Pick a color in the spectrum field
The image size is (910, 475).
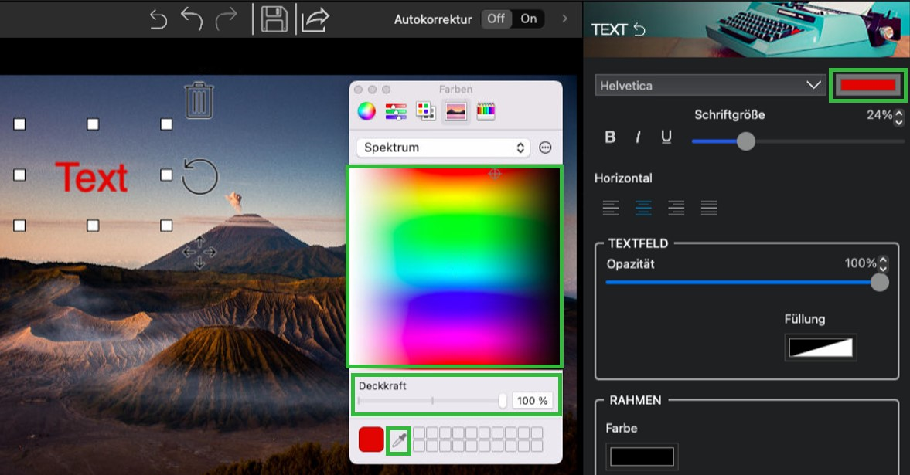(455, 266)
